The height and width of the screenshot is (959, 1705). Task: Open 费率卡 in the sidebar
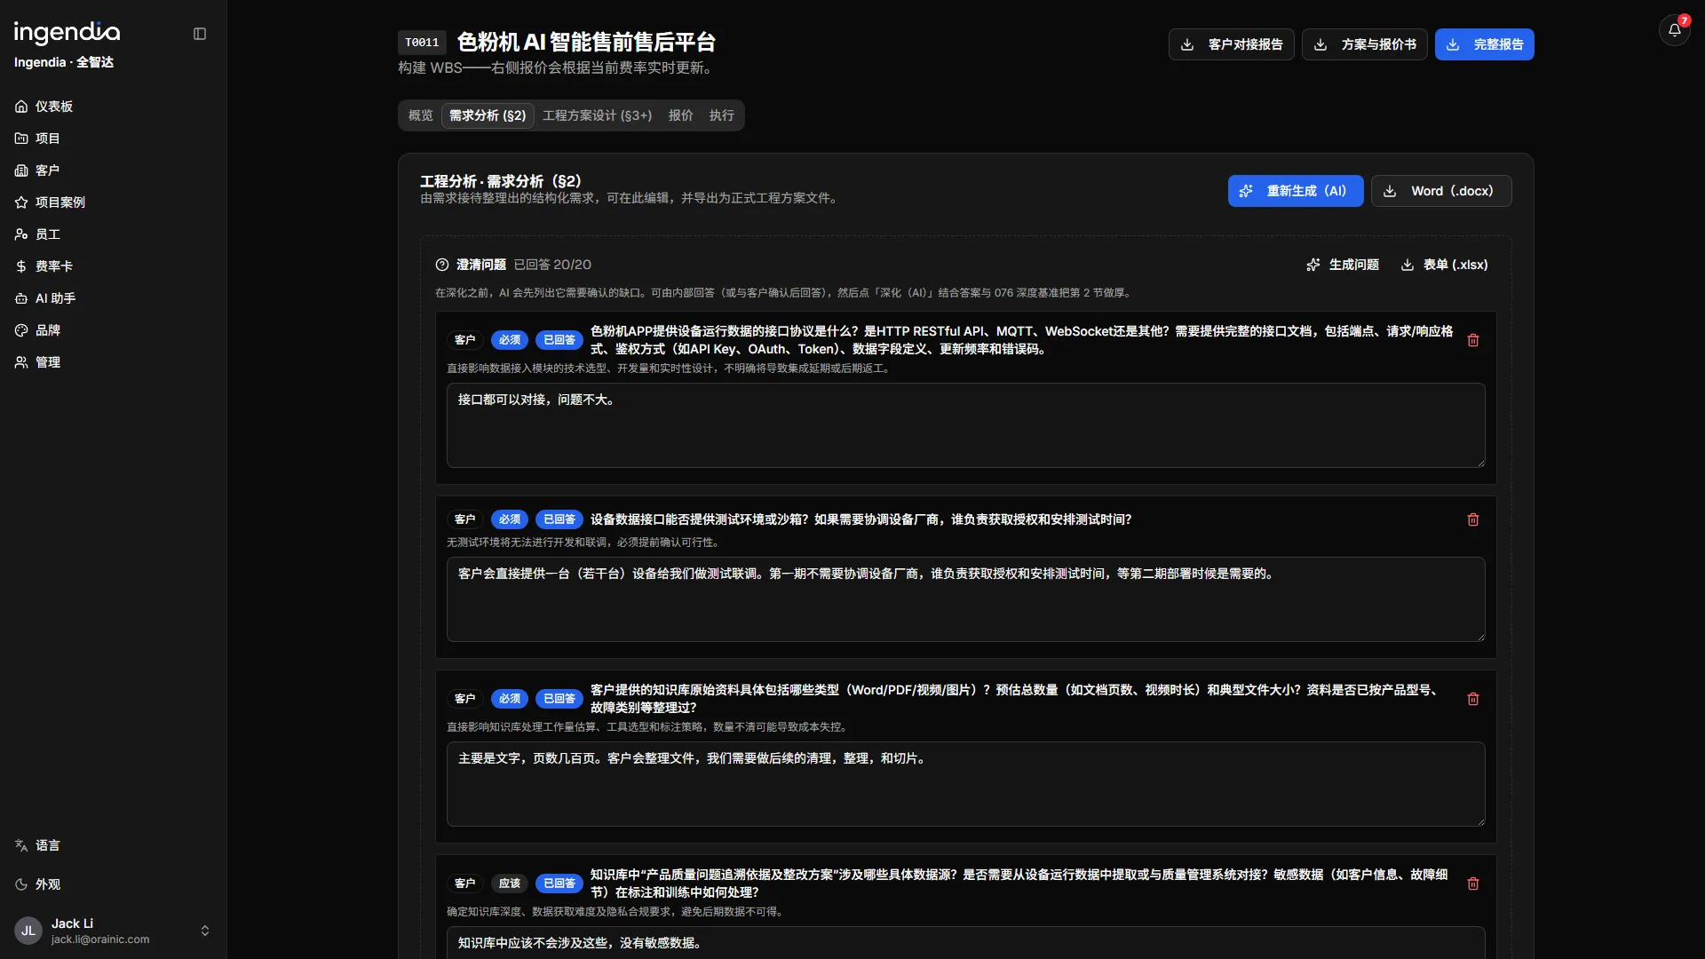click(x=114, y=266)
